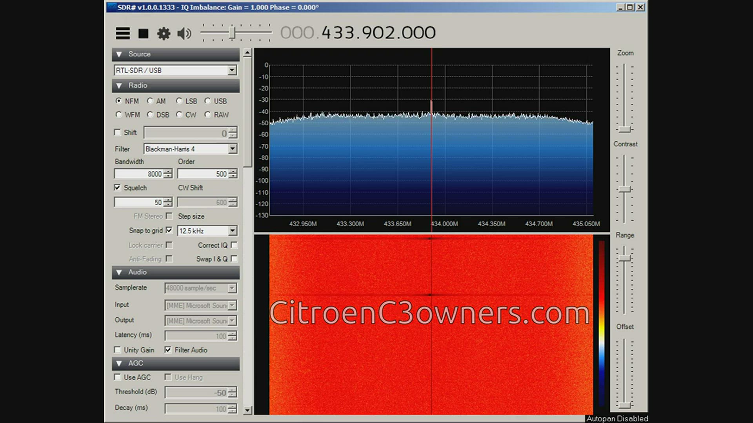Open the configuration gear icon
This screenshot has width=753, height=423.
tap(164, 33)
